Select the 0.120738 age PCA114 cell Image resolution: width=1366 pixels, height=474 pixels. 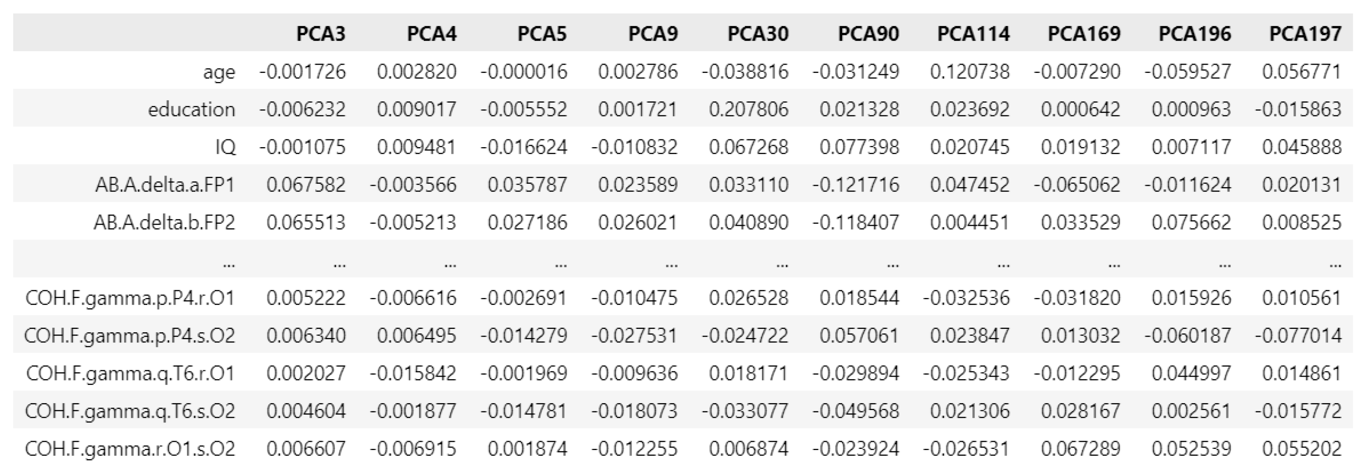pyautogui.click(x=970, y=72)
